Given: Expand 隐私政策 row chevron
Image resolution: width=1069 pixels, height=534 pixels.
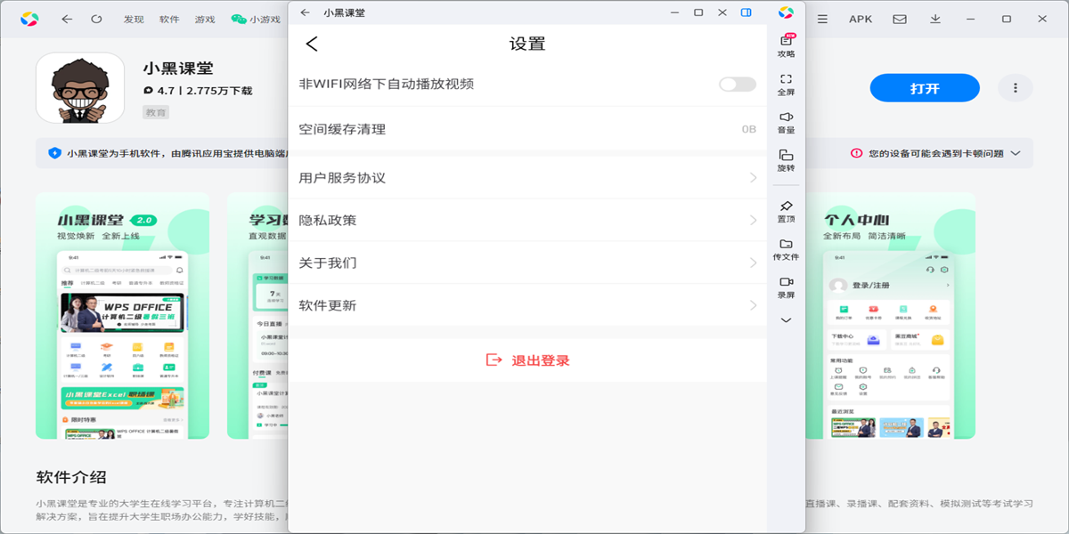Looking at the screenshot, I should (x=754, y=221).
